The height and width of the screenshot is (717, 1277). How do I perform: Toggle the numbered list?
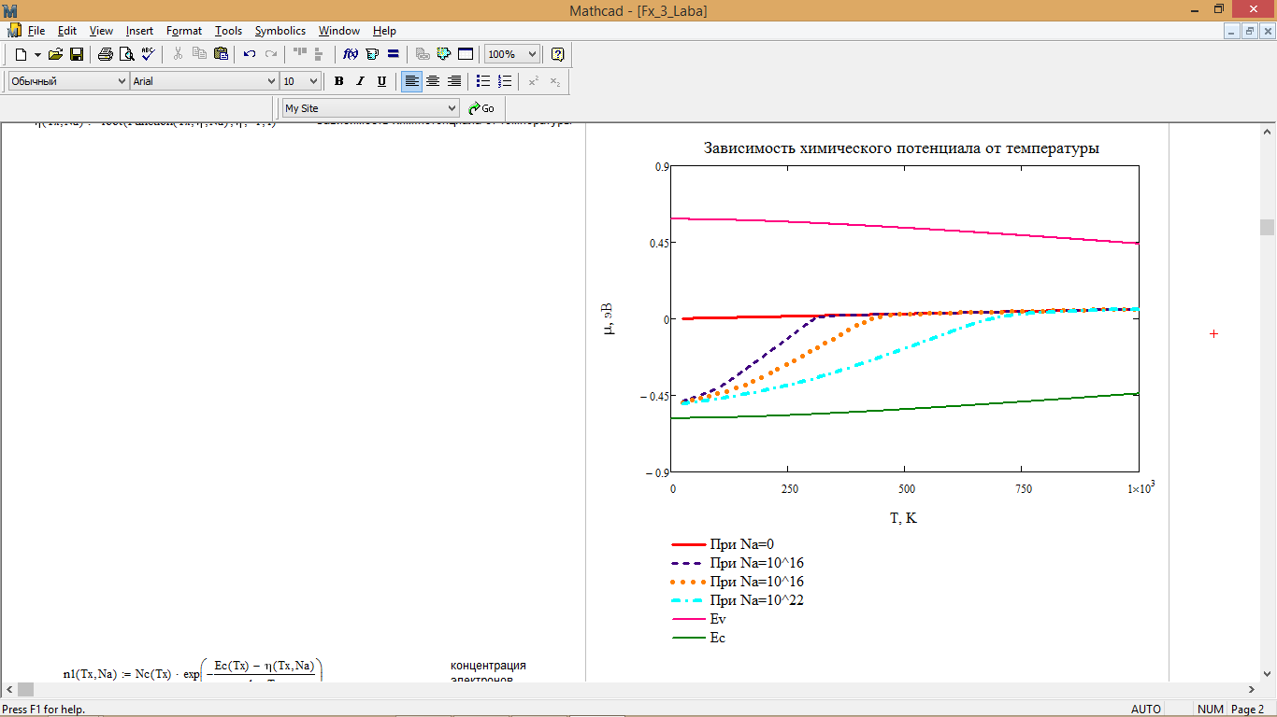505,81
